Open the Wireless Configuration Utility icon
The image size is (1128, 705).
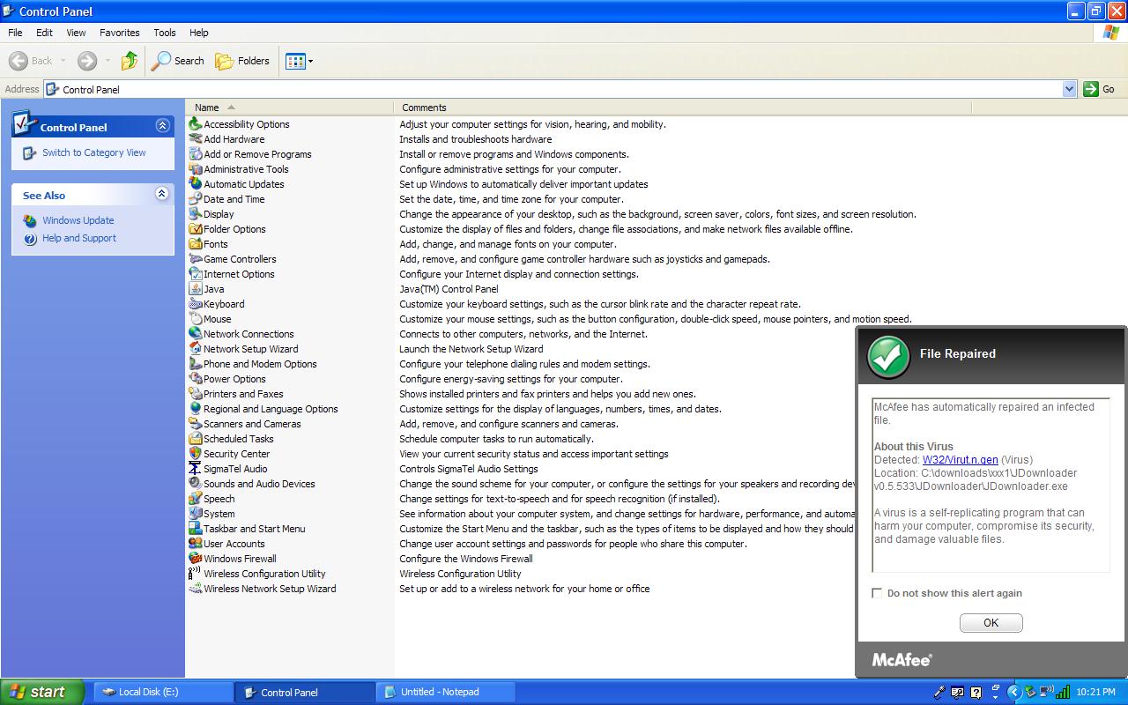196,574
